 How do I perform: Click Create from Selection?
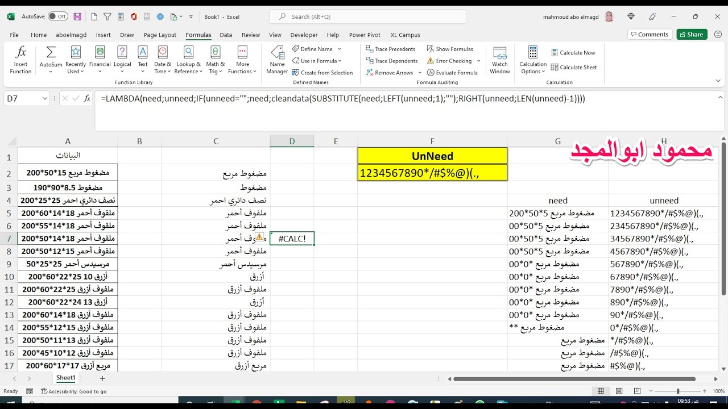pos(322,73)
